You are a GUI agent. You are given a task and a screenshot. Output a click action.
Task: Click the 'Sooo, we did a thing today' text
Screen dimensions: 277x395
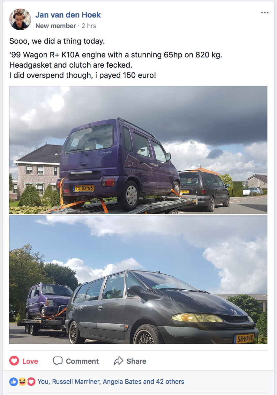tap(57, 41)
